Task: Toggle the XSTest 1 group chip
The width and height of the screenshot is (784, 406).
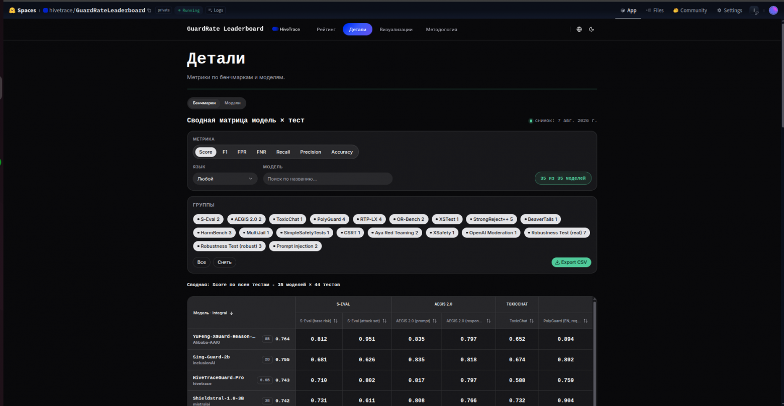Action: tap(447, 219)
